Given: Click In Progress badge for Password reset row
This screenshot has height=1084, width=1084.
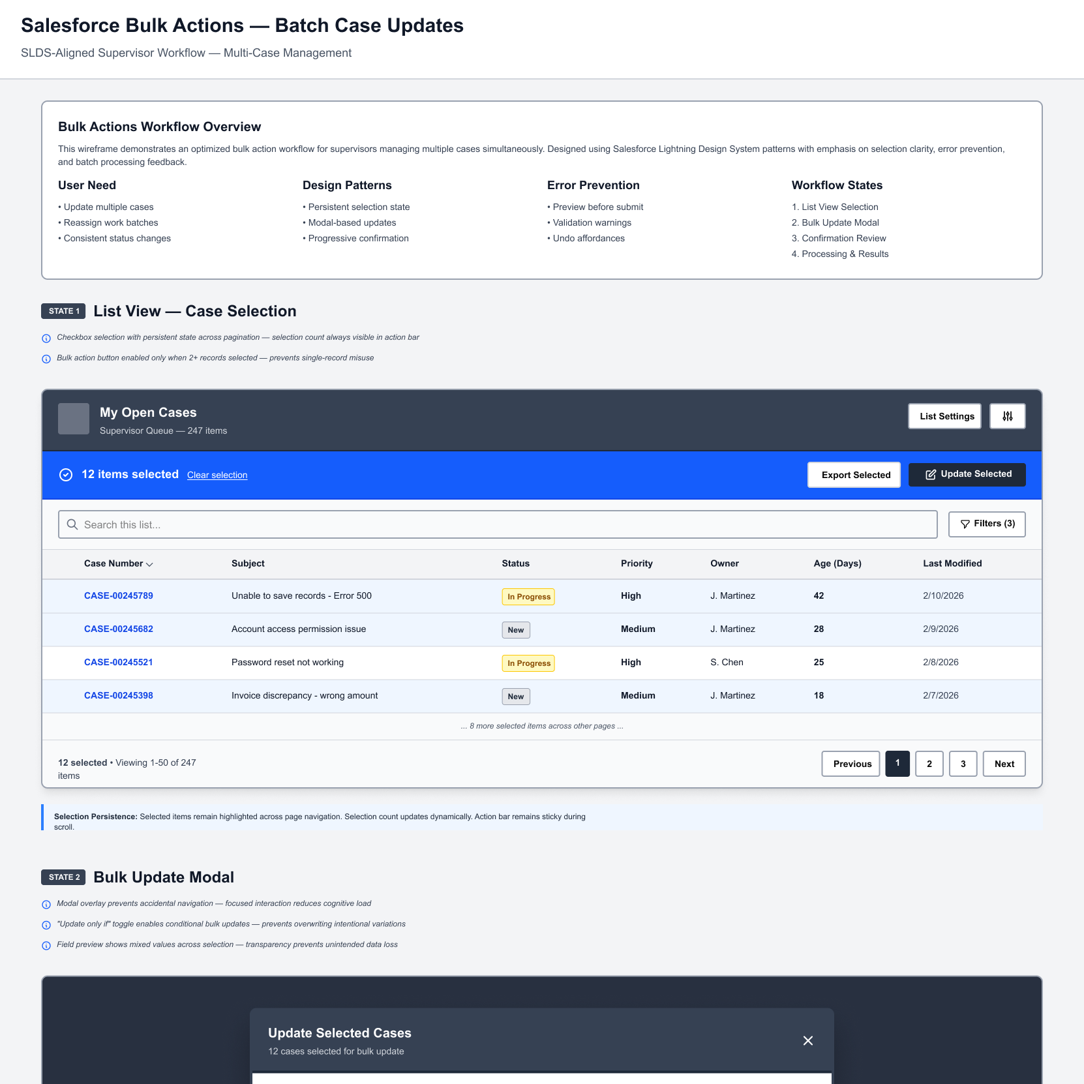Looking at the screenshot, I should [x=528, y=663].
